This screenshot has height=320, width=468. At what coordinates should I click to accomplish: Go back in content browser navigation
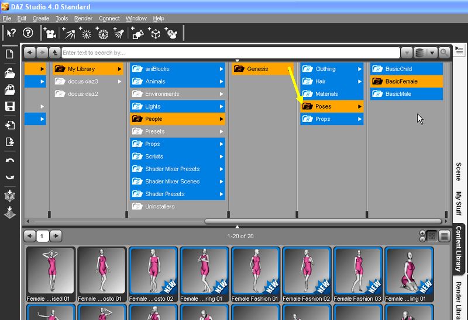coord(30,53)
